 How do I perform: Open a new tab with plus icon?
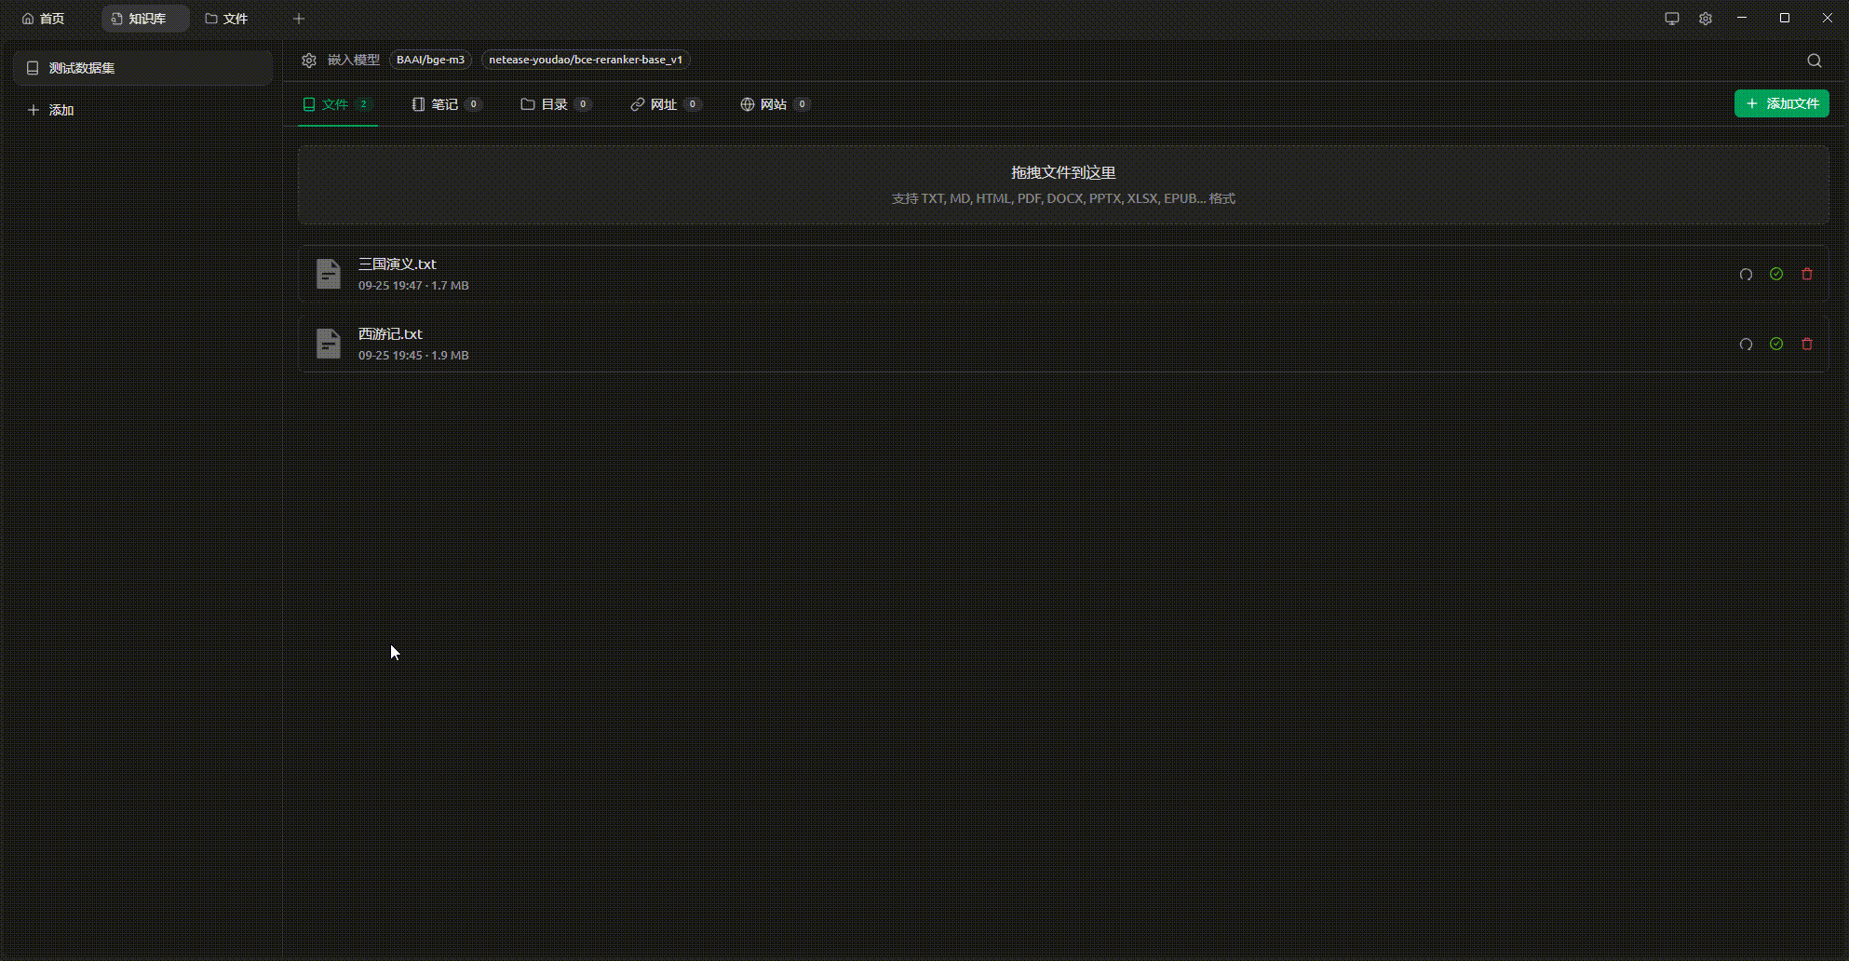click(299, 19)
